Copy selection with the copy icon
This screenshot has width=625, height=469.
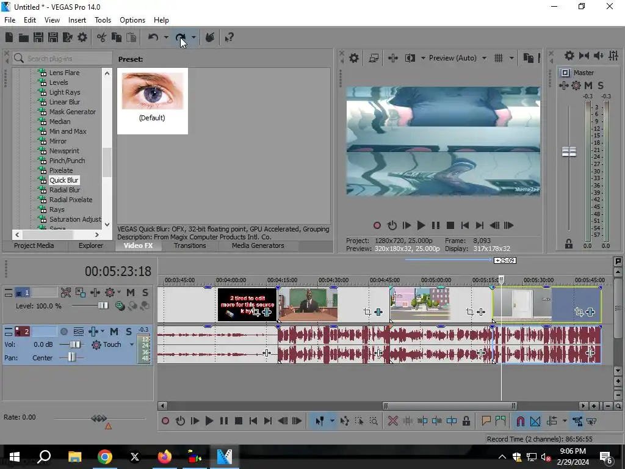click(117, 37)
